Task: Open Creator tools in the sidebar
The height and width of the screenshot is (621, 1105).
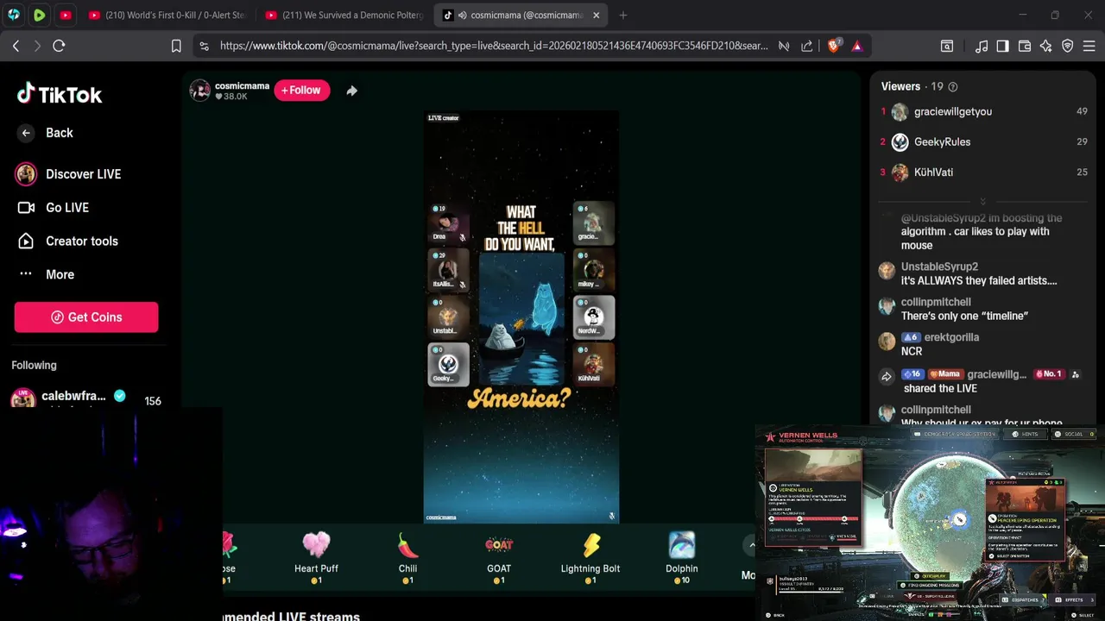Action: [x=82, y=241]
